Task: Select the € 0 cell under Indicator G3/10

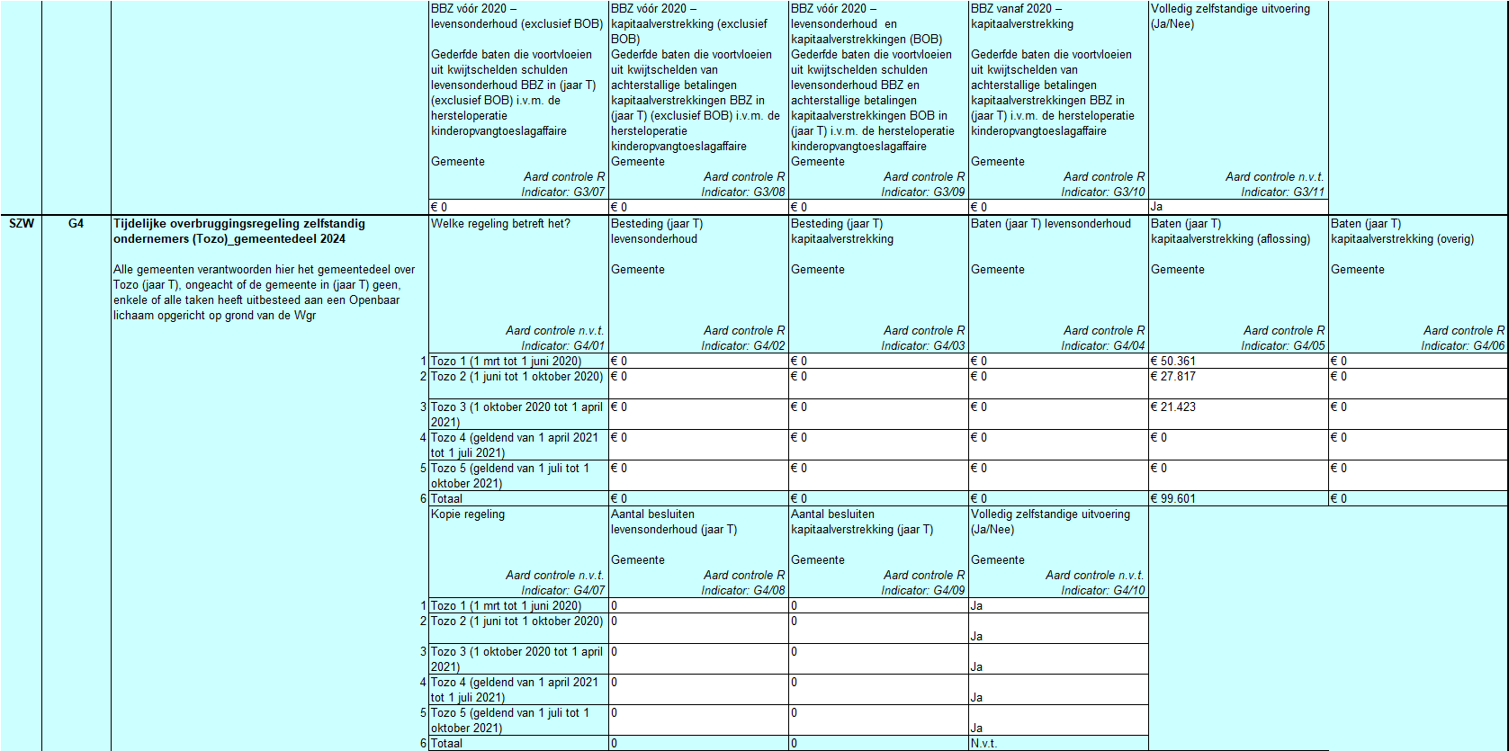Action: tap(1058, 207)
